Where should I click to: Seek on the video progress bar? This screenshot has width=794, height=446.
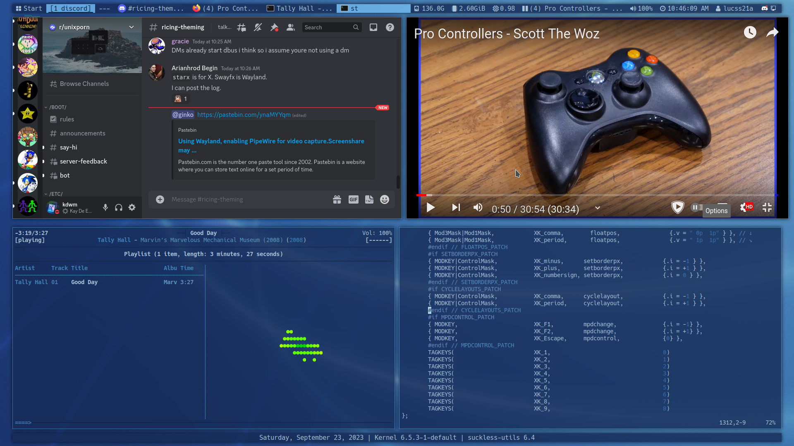click(597, 195)
